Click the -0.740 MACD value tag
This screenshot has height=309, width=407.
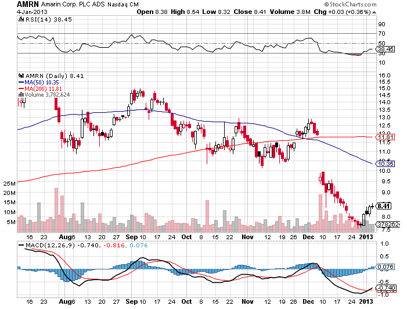coord(386,287)
